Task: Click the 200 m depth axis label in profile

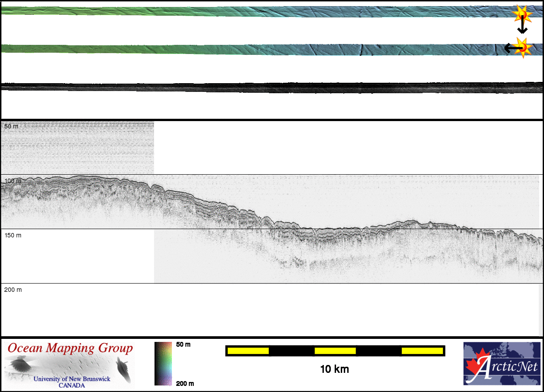Action: point(13,290)
